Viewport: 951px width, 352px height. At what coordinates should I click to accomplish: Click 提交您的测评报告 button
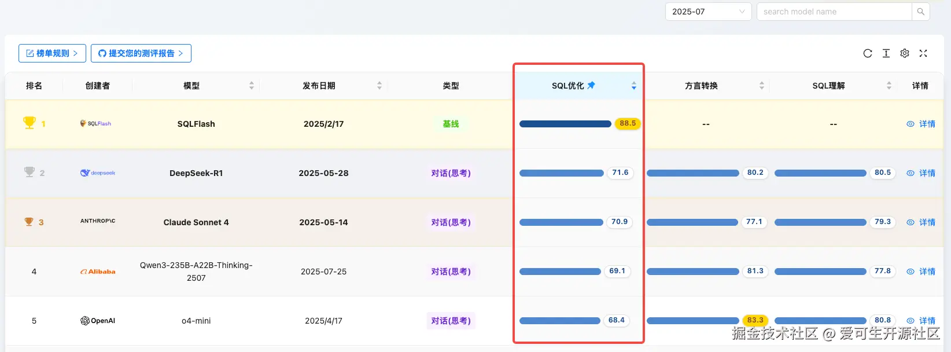(x=141, y=53)
